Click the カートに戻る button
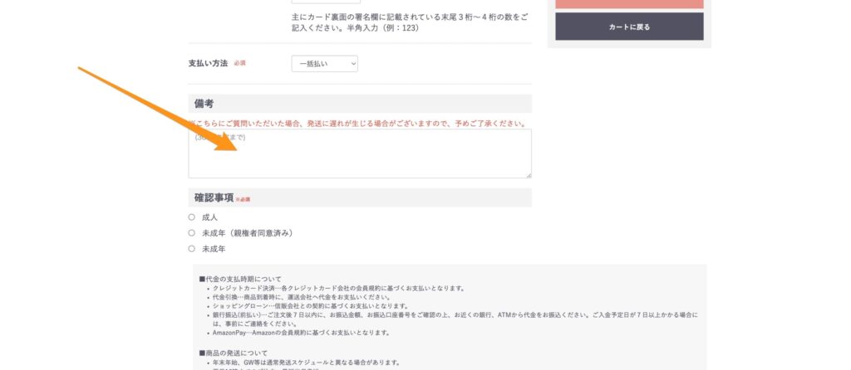 pyautogui.click(x=629, y=27)
